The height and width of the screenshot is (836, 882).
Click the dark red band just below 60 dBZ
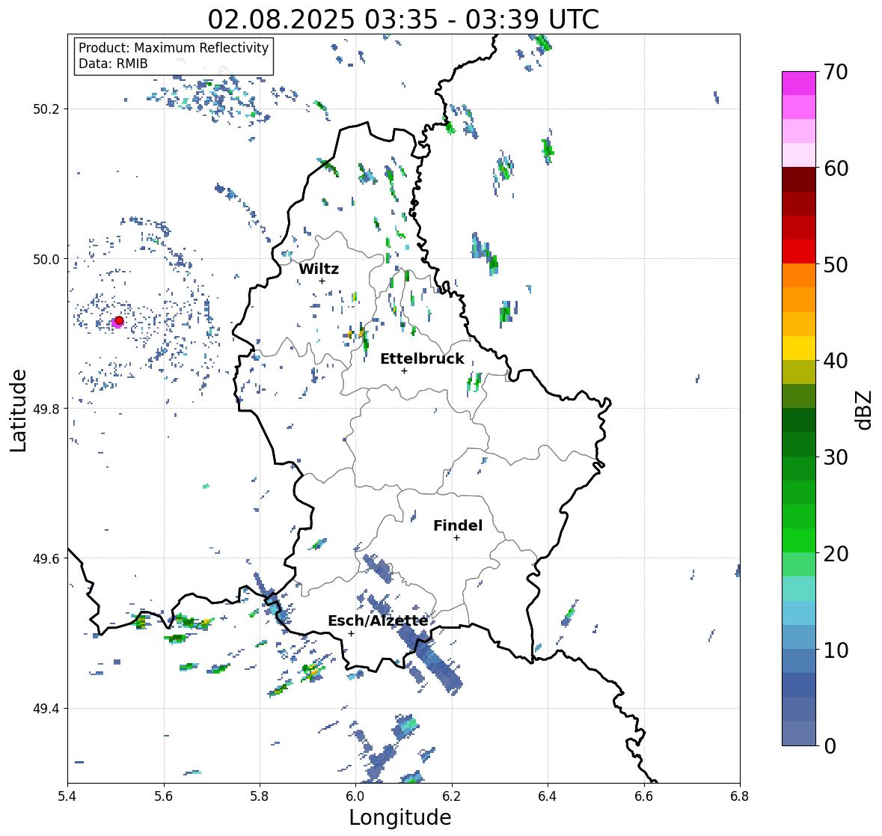pos(799,180)
